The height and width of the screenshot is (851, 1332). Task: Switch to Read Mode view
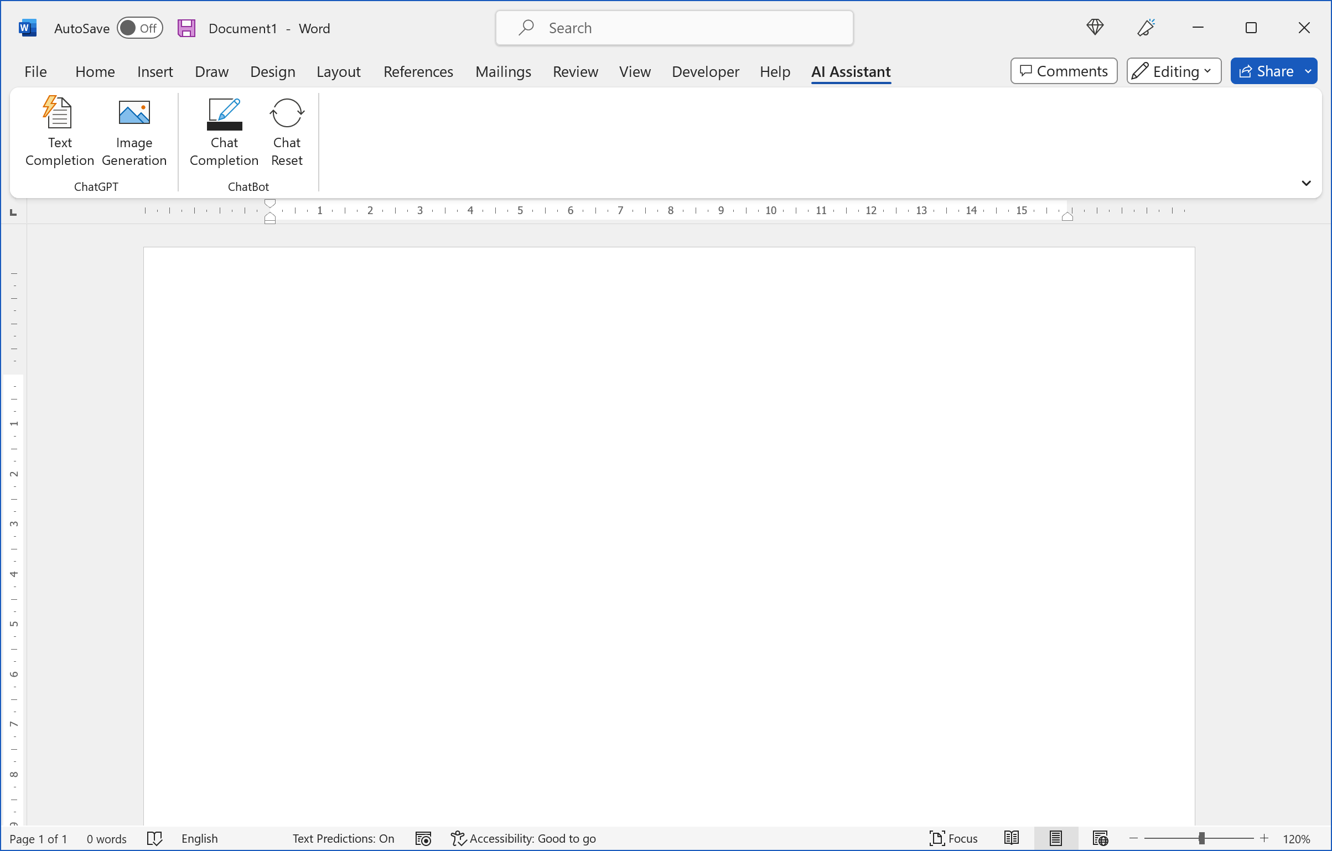click(1012, 838)
